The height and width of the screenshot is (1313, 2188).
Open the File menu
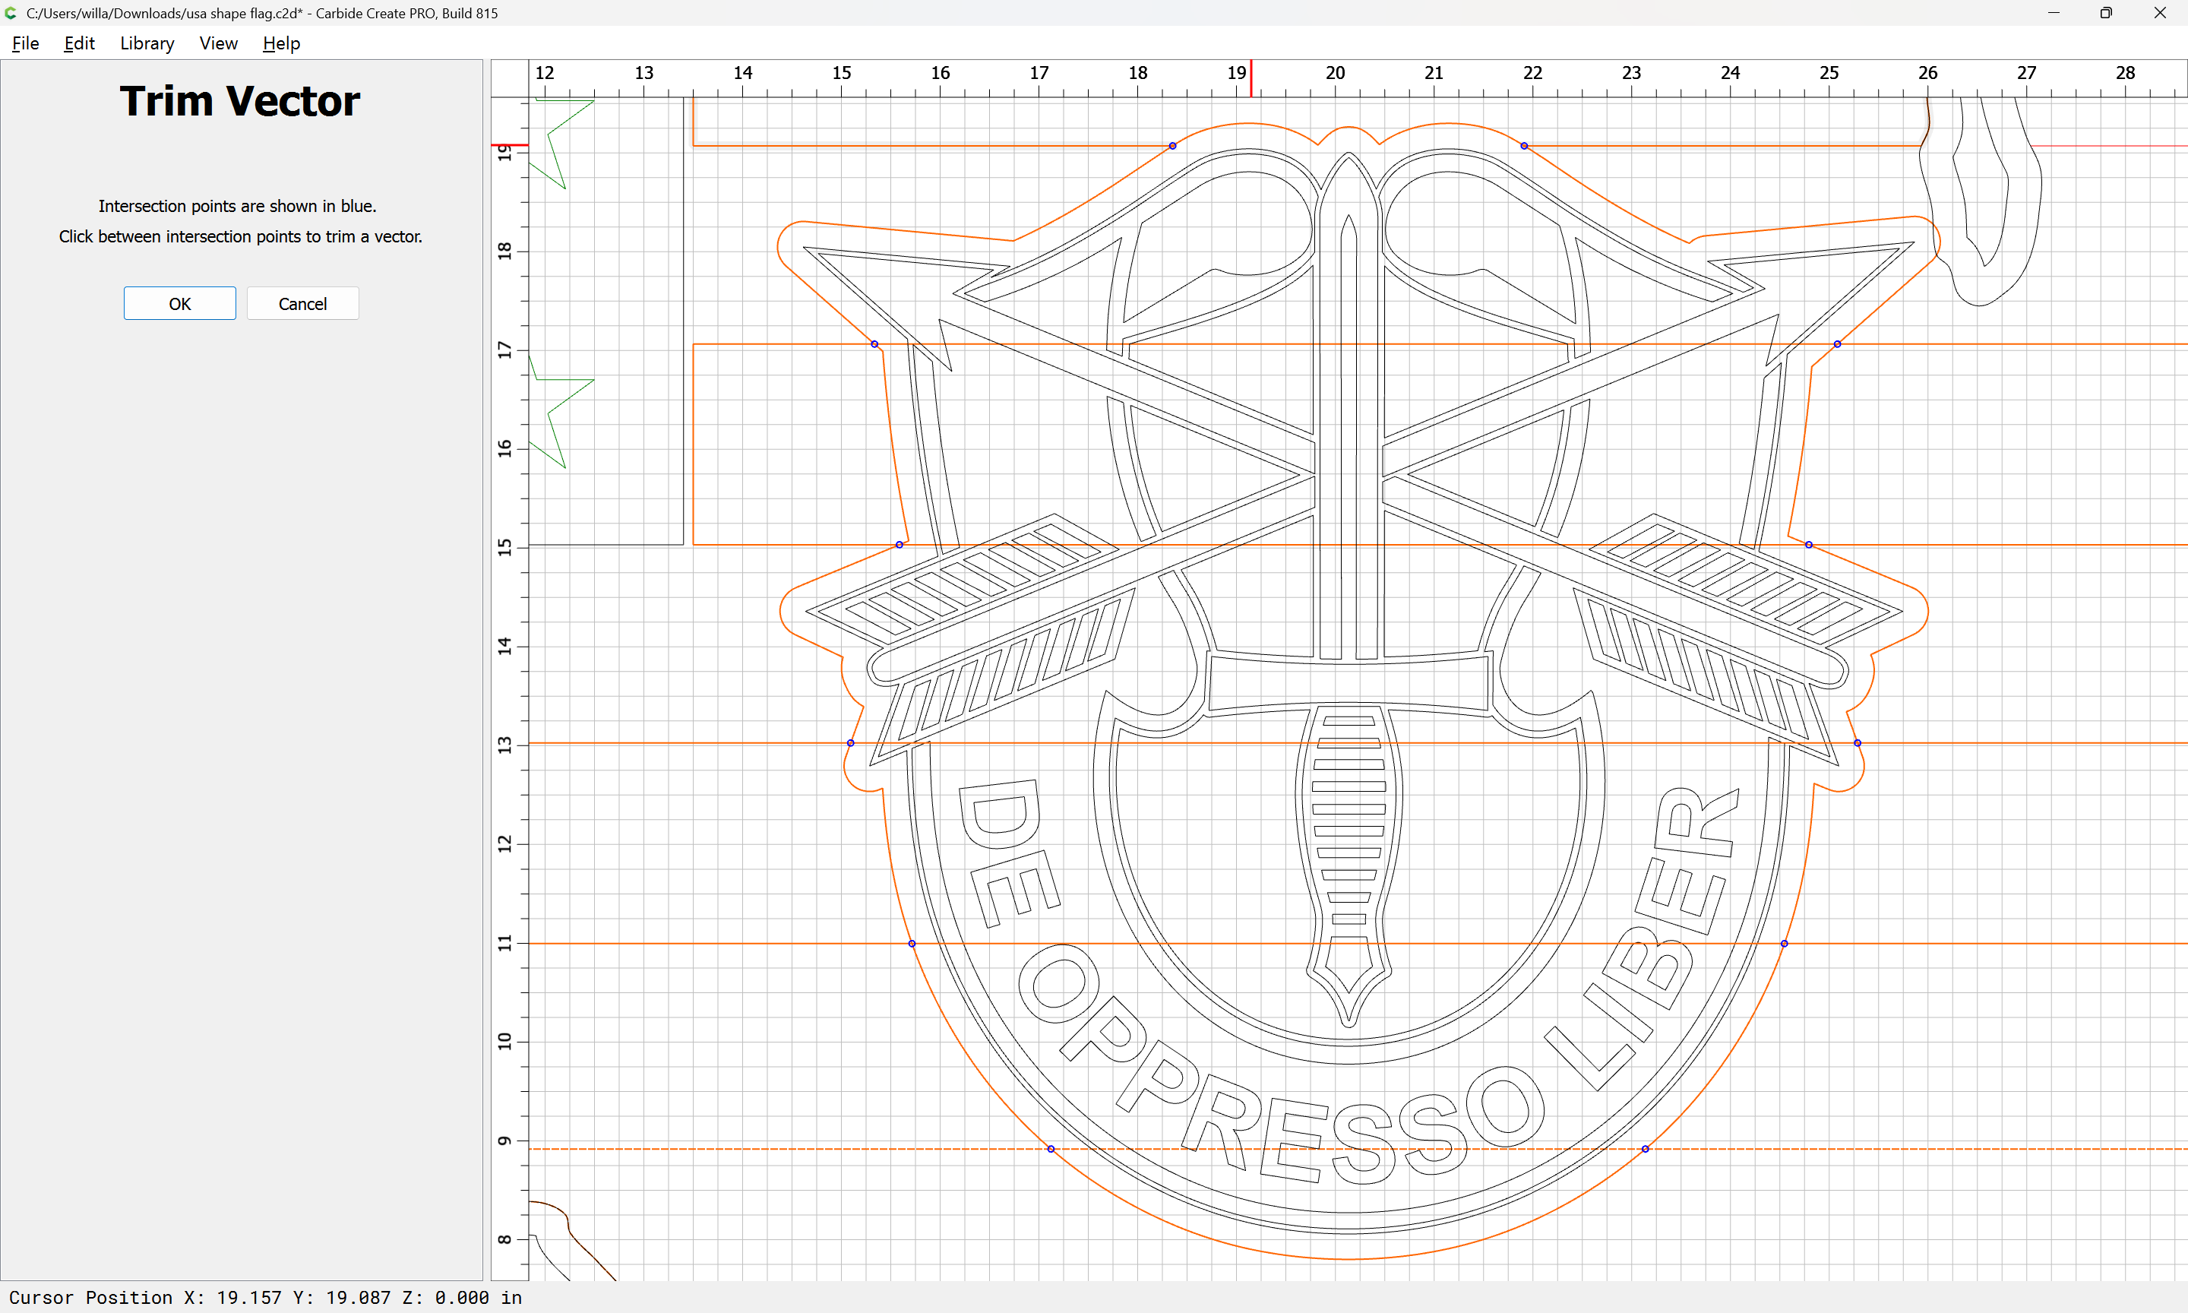[x=26, y=43]
